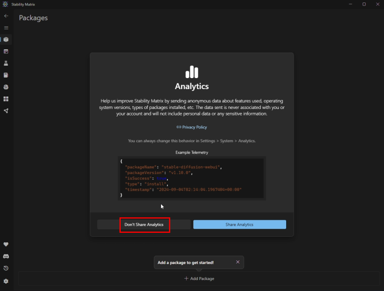Click the back arrow in the sidebar
Viewport: 384px width, 291px height.
tap(6, 16)
